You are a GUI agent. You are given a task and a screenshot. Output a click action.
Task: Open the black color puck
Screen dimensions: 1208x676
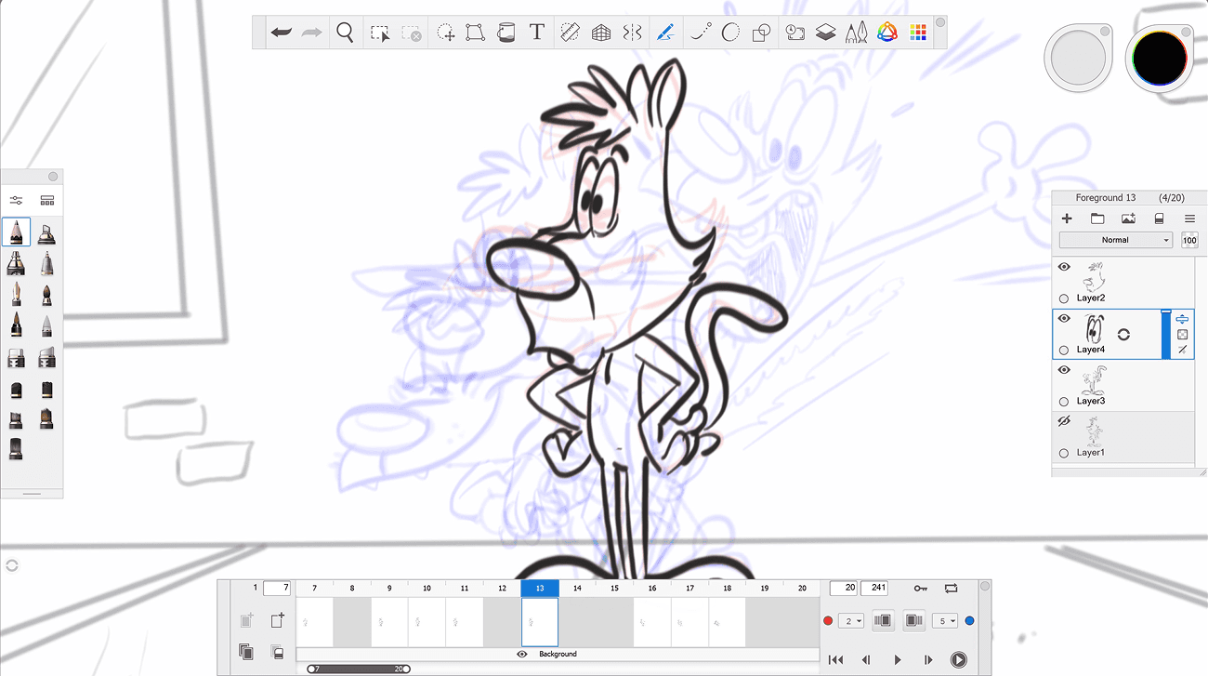click(x=1160, y=59)
